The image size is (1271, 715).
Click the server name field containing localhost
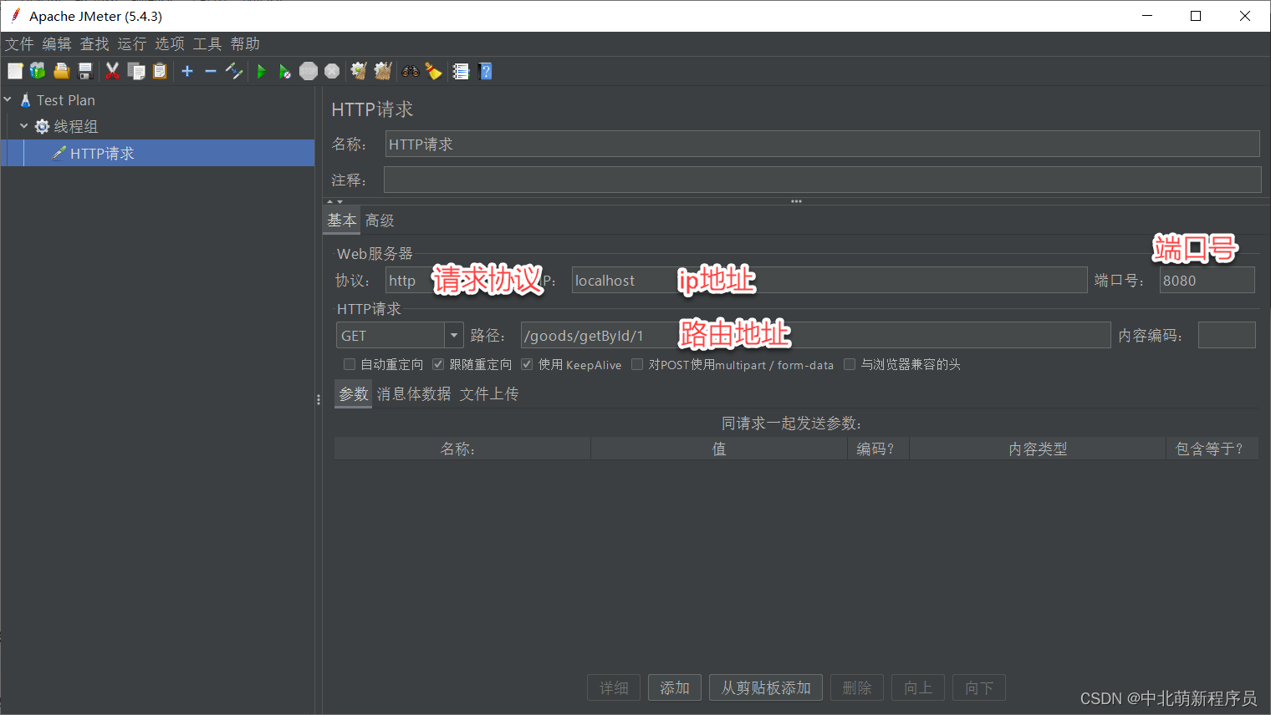coord(829,281)
